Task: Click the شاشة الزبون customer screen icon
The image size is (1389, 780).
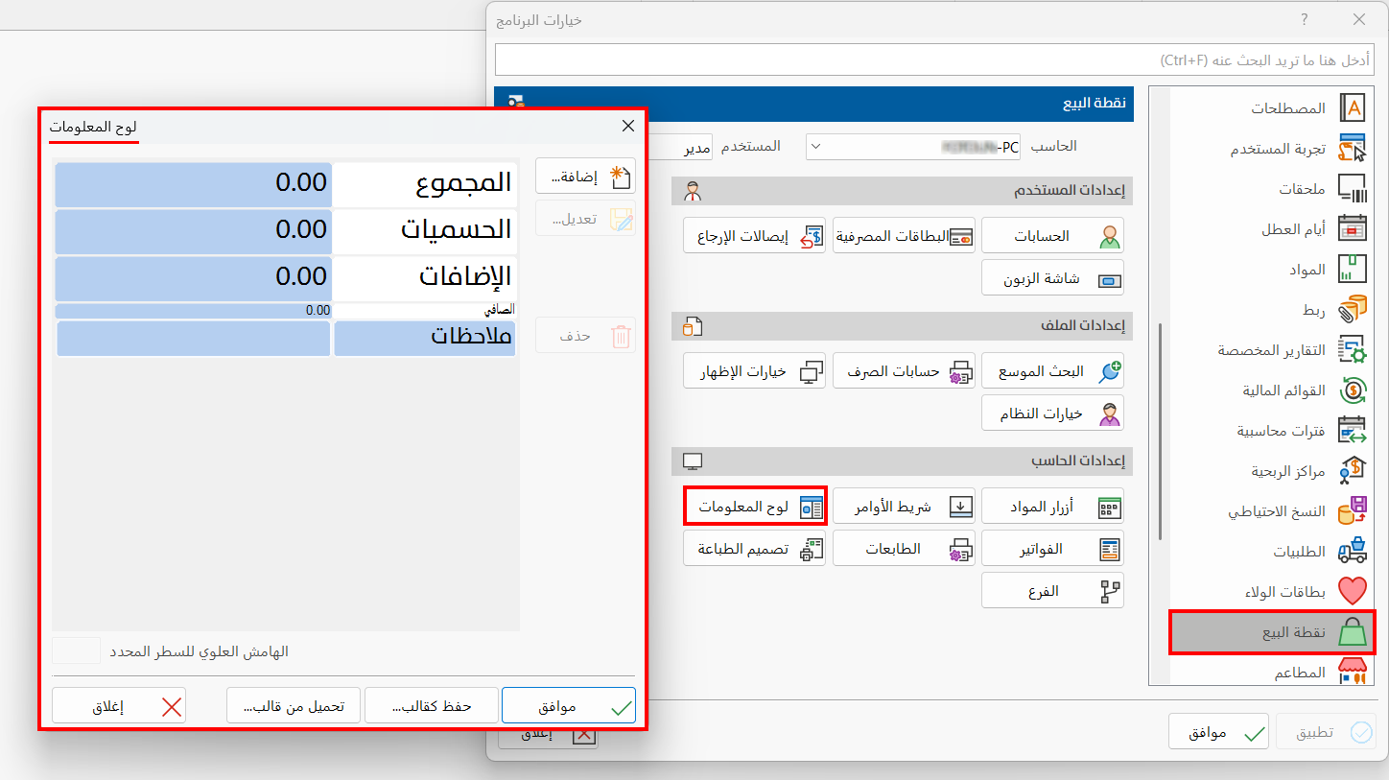Action: tap(1108, 278)
